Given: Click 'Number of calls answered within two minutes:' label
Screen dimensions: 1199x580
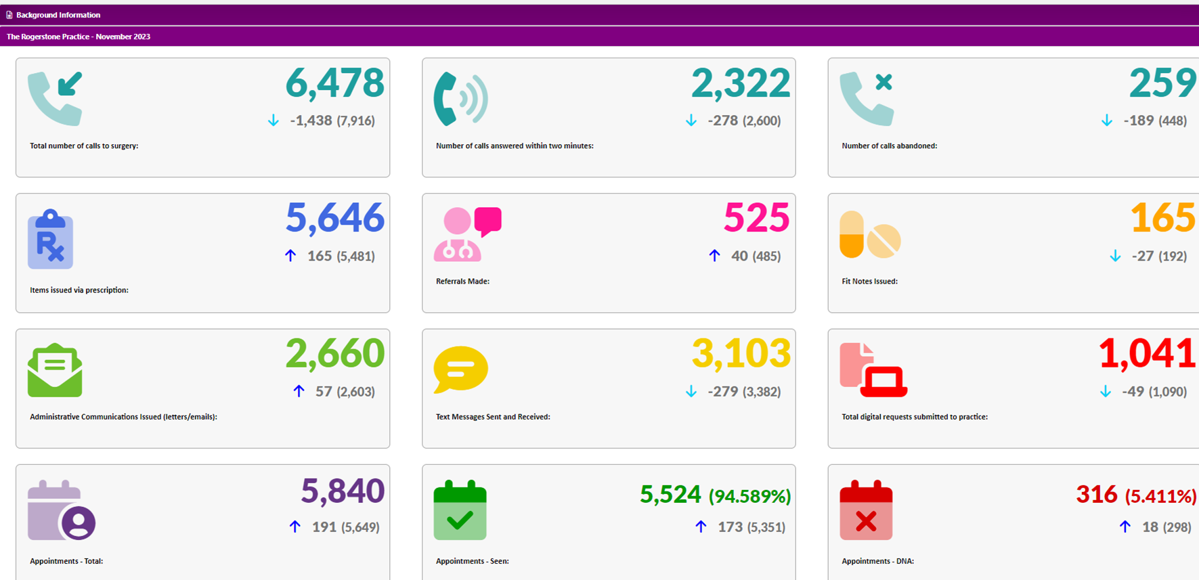Looking at the screenshot, I should [x=515, y=146].
